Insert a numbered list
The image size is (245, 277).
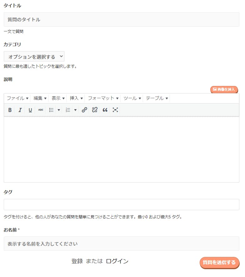68,110
